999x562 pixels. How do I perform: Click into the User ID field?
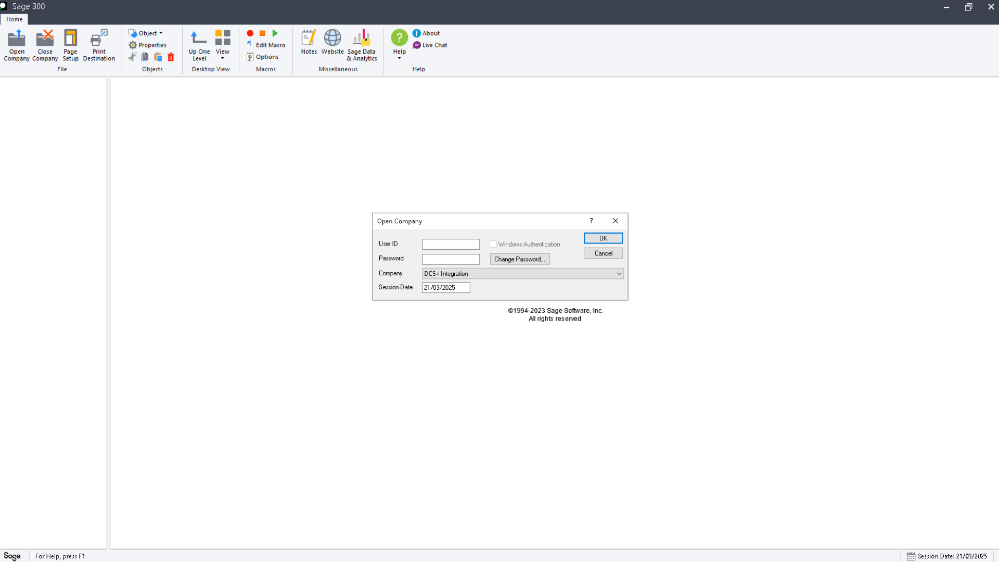click(x=451, y=244)
